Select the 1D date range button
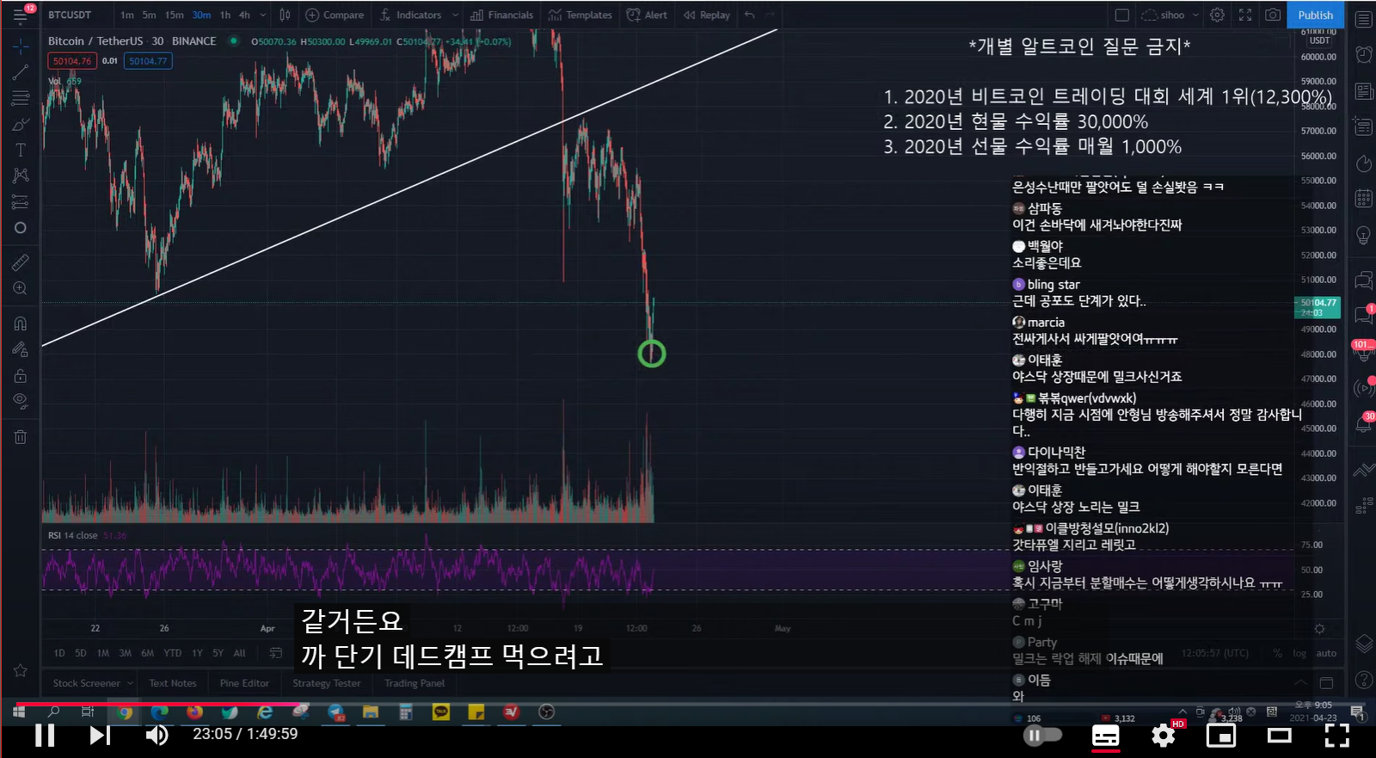 point(59,653)
